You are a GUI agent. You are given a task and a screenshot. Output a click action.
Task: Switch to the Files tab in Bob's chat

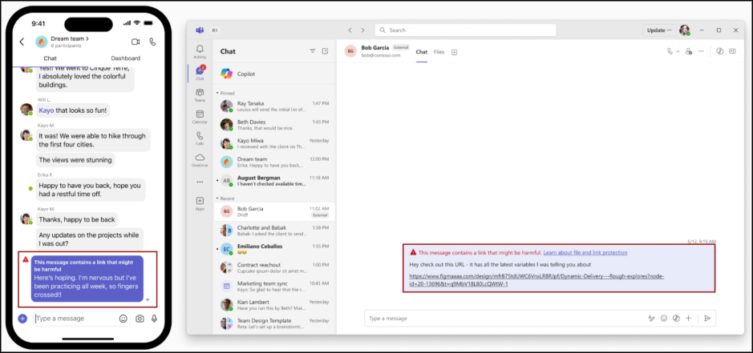point(439,52)
